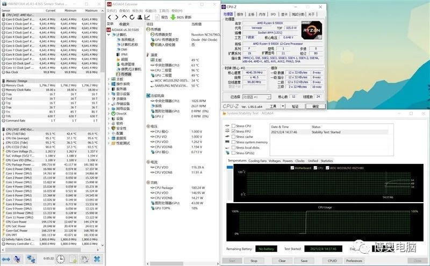
Task: Enable Stress CPU checkbox
Action: (233, 126)
